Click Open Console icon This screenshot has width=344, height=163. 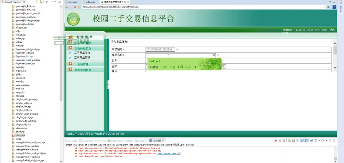[323, 141]
